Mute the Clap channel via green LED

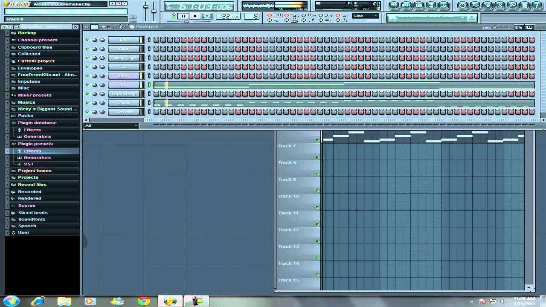[87, 49]
